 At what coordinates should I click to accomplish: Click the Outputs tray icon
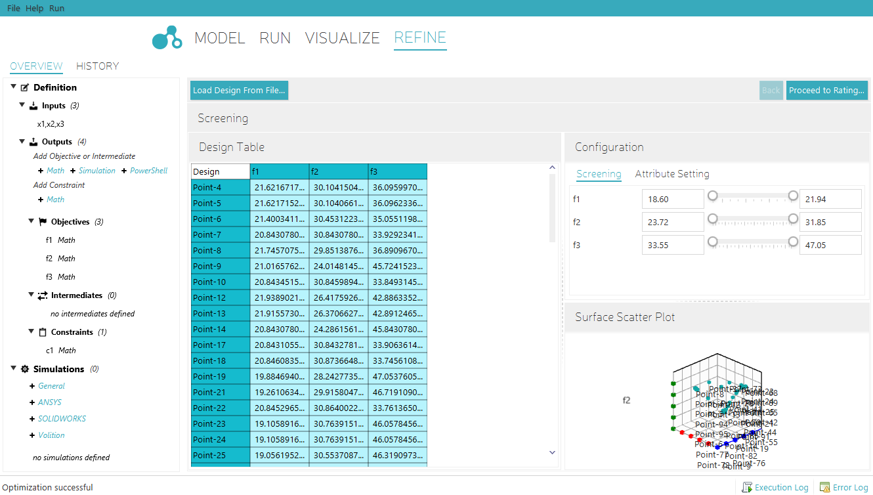click(x=33, y=142)
